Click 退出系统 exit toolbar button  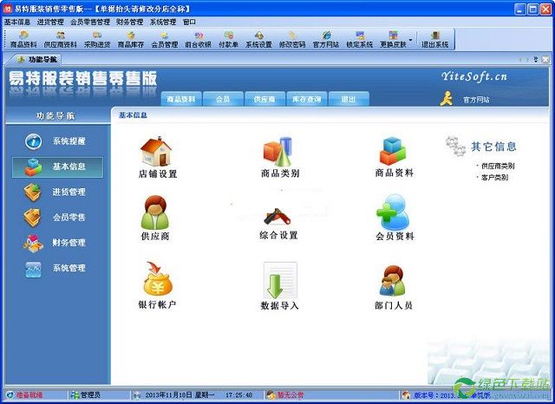tap(435, 40)
